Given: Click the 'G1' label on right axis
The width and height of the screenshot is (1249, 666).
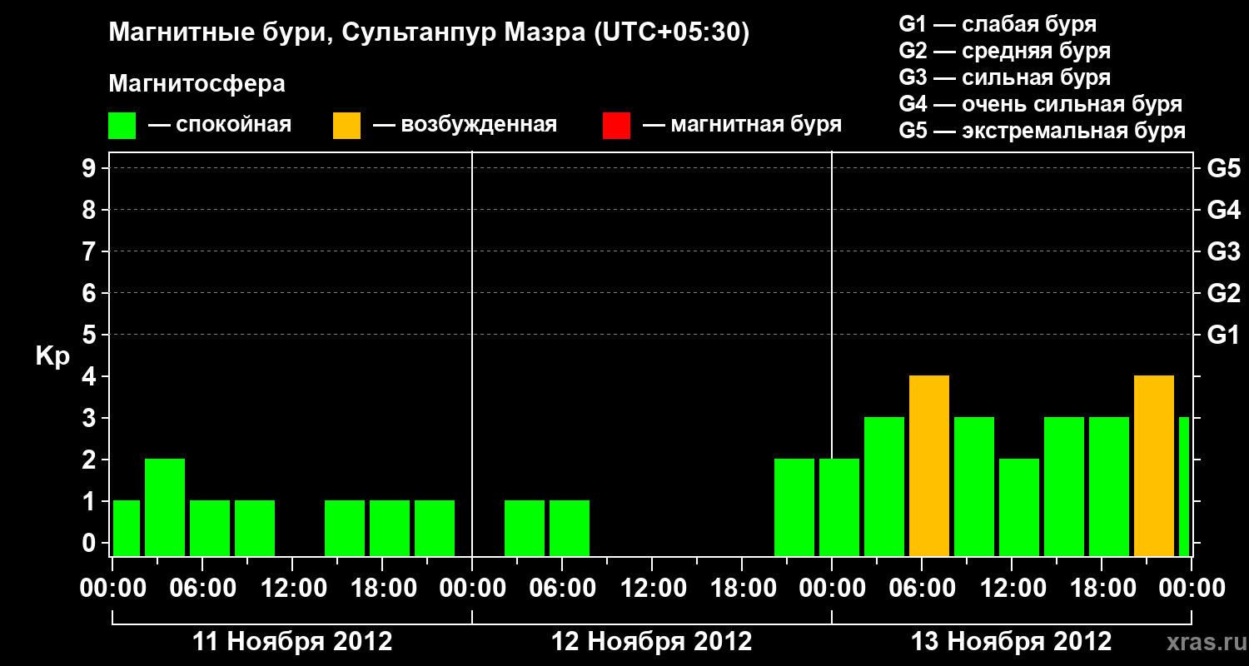Looking at the screenshot, I should pyautogui.click(x=1223, y=335).
